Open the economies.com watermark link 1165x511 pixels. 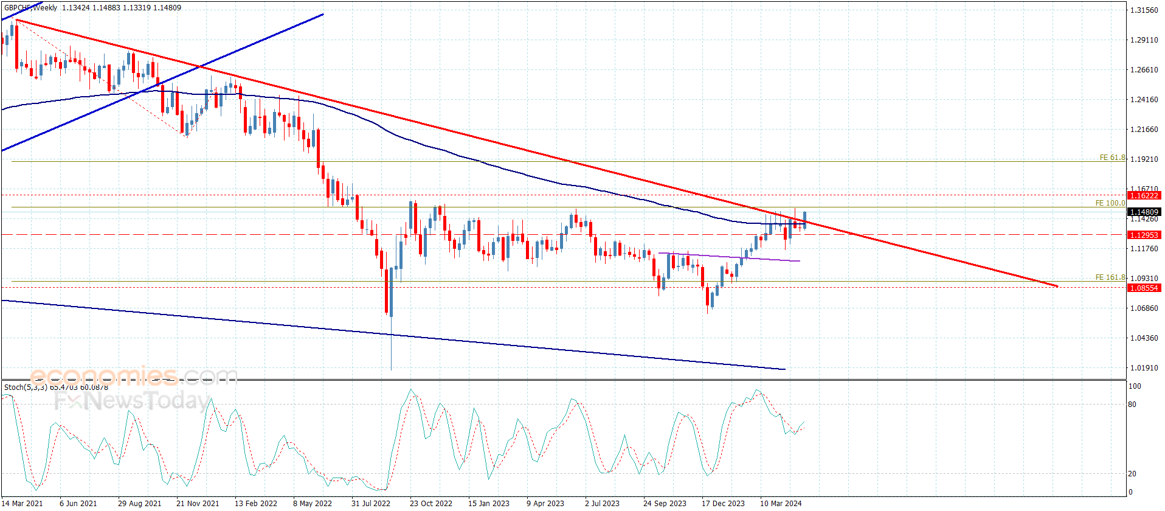click(133, 376)
